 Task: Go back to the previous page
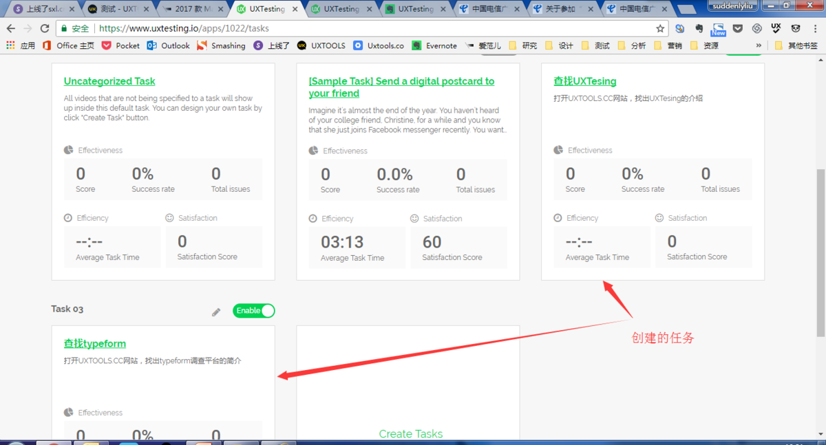pos(11,29)
